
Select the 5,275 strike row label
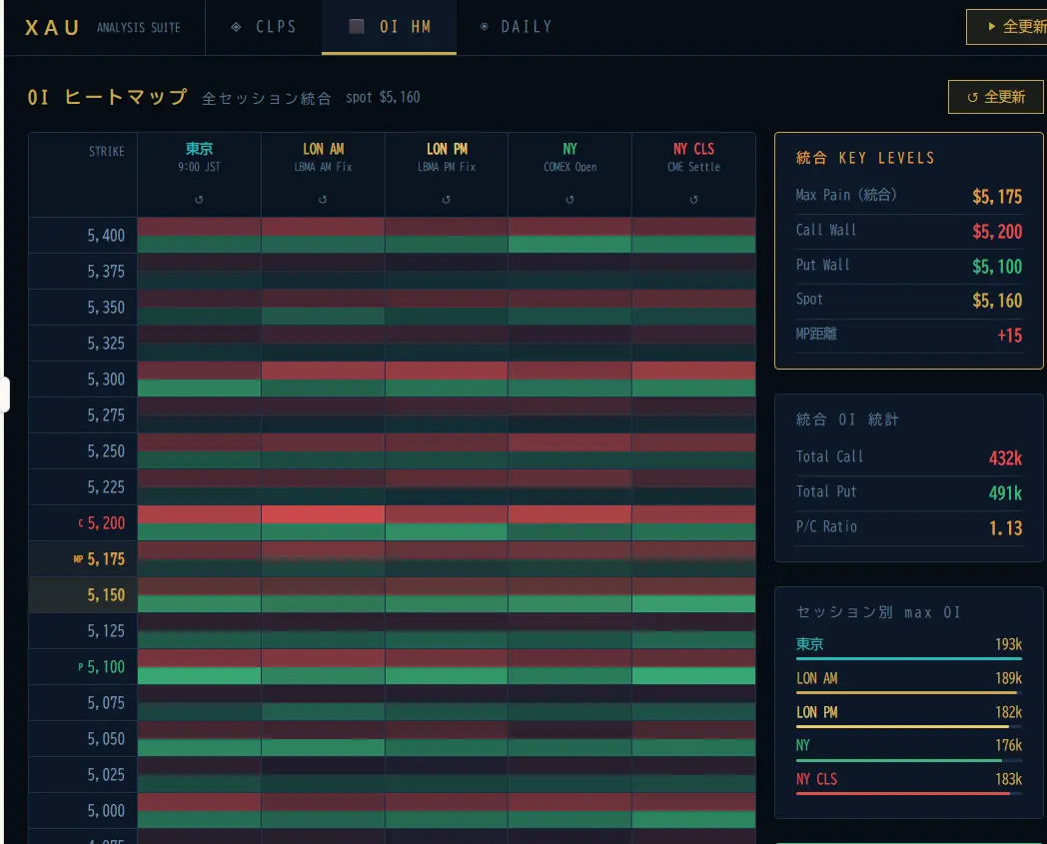click(106, 416)
